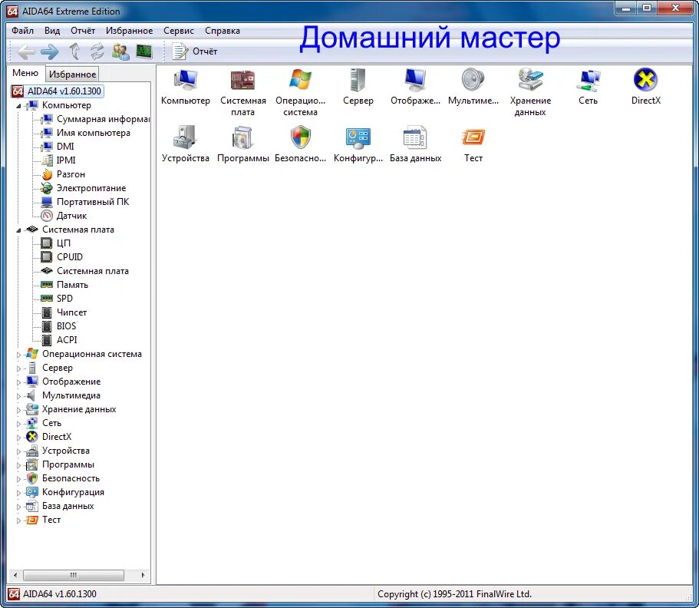Image resolution: width=699 pixels, height=608 pixels.
Task: Open the Файл menu
Action: click(23, 31)
